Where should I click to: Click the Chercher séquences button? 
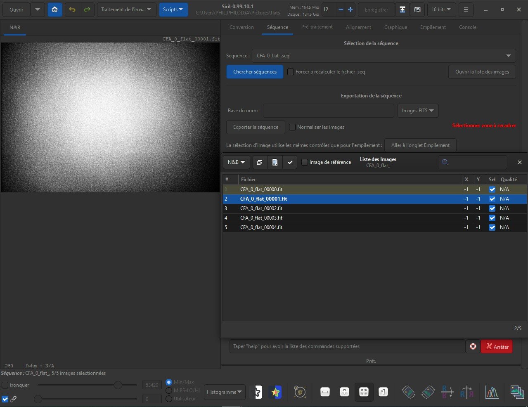[x=255, y=72]
